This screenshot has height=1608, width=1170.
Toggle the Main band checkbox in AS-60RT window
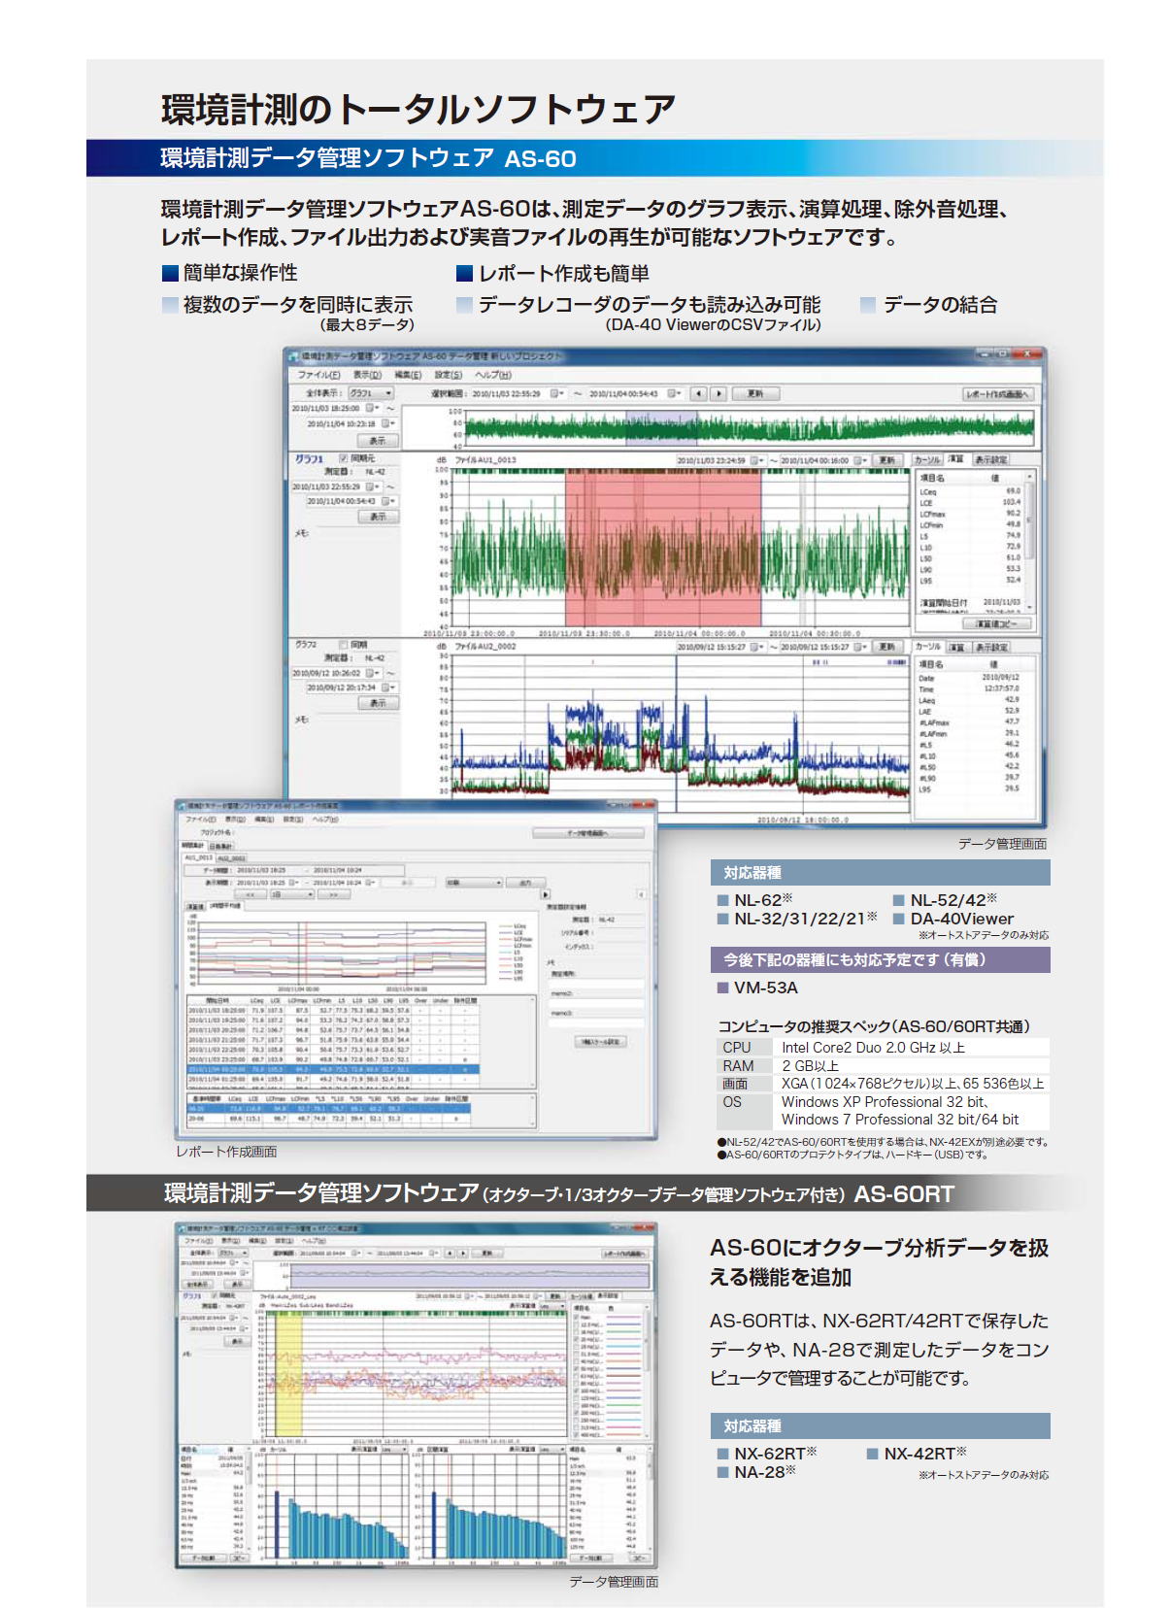click(x=577, y=1318)
